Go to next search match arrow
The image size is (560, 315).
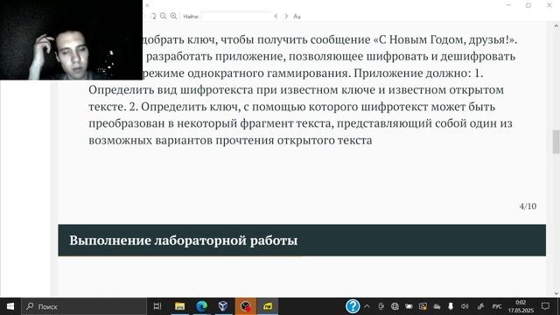[286, 16]
